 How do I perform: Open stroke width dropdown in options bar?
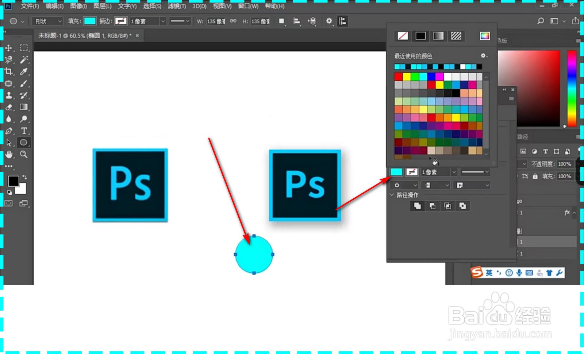(x=163, y=21)
